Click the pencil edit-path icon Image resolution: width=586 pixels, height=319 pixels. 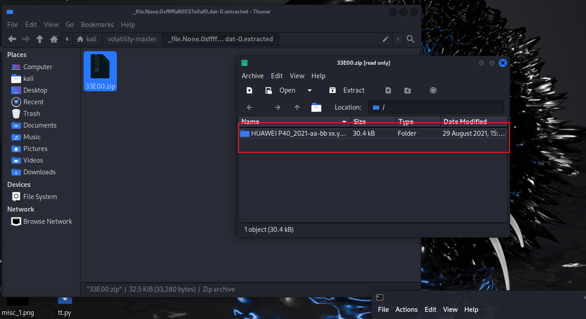(385, 40)
